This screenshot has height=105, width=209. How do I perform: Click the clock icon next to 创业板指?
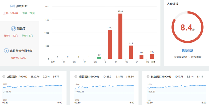click(x=148, y=77)
